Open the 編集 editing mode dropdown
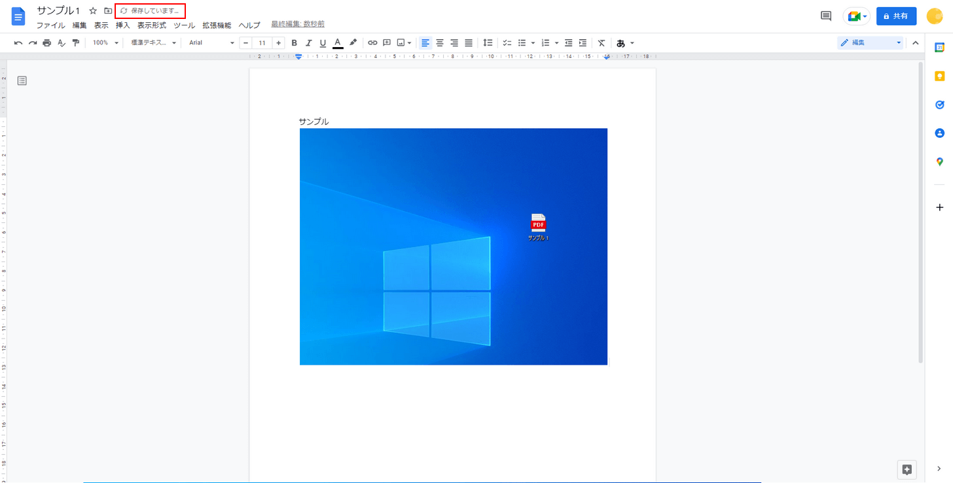This screenshot has width=953, height=483. point(871,42)
